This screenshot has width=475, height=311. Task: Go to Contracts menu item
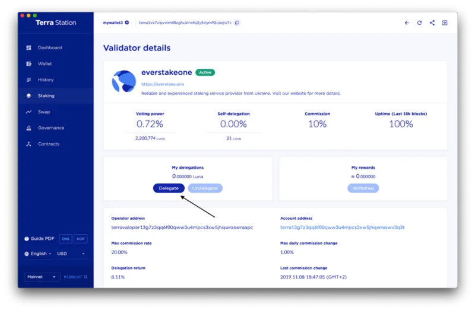(49, 144)
